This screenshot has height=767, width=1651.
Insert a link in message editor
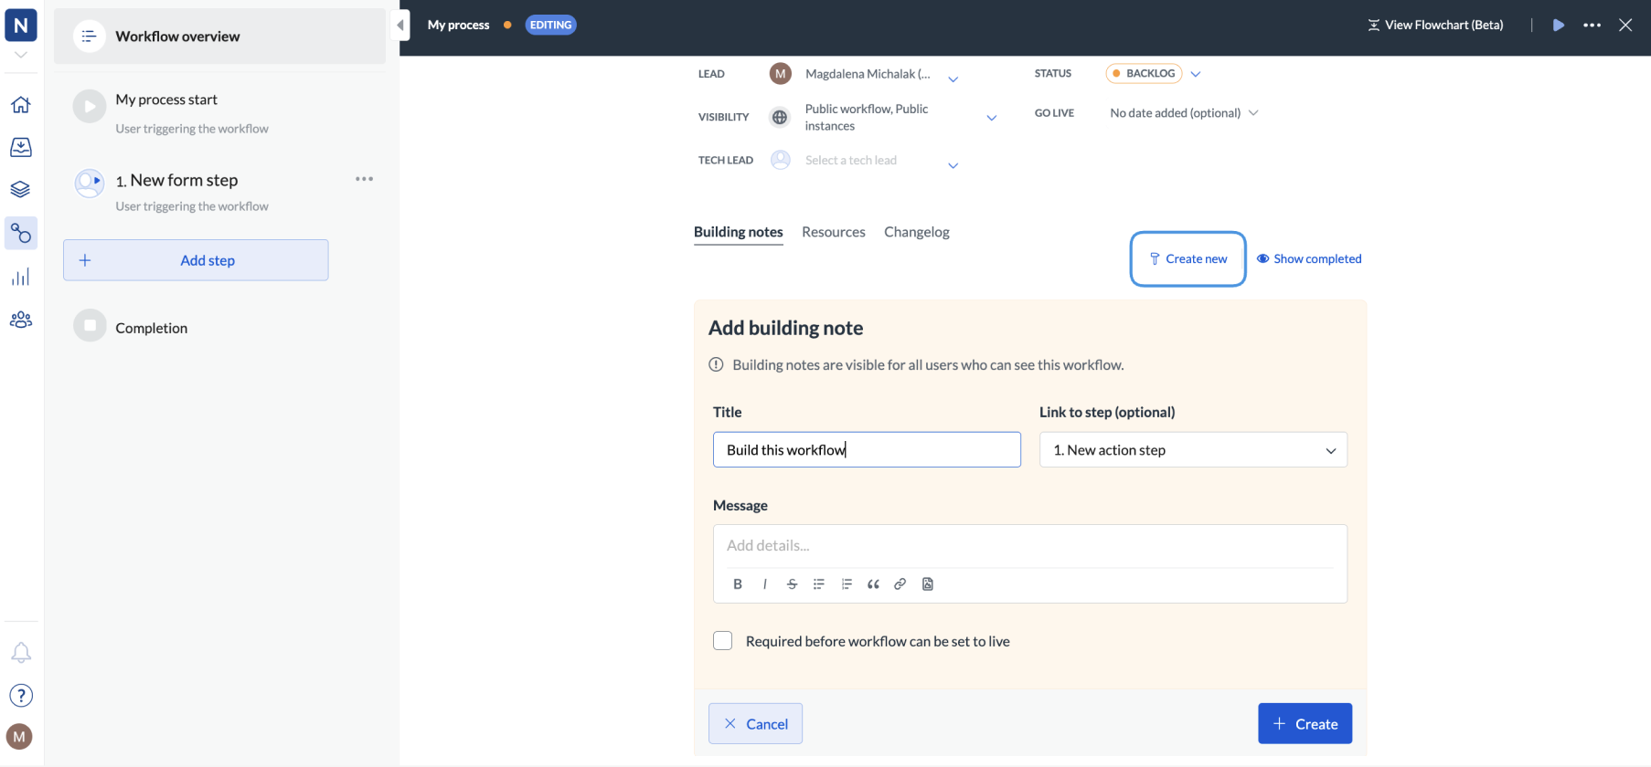[x=900, y=584]
